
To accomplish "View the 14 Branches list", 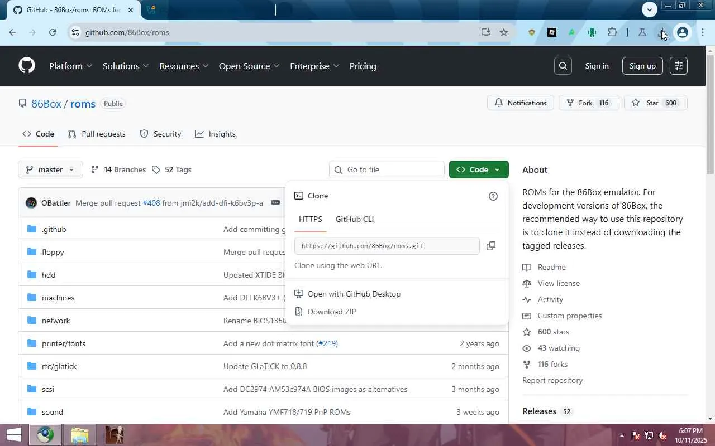I will pos(118,169).
